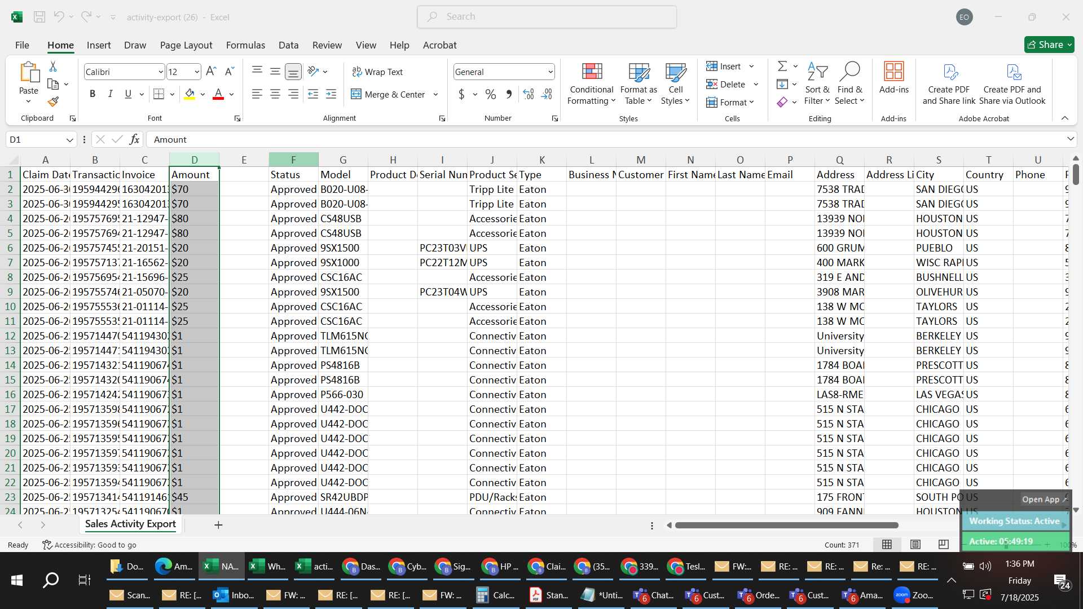Image resolution: width=1083 pixels, height=609 pixels.
Task: Set Align Left horizontal alignment
Action: coord(257,94)
